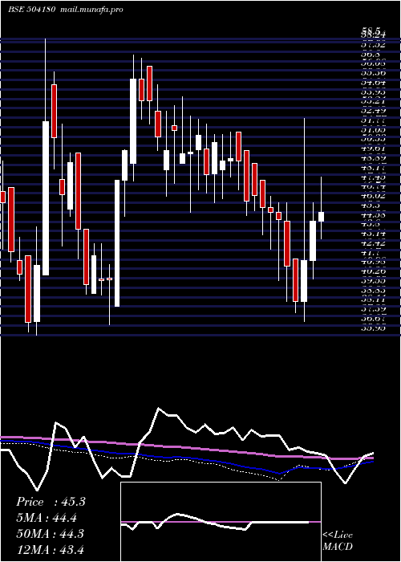Click the 40.26 price axis label
This screenshot has width=401, height=562.
374,271
